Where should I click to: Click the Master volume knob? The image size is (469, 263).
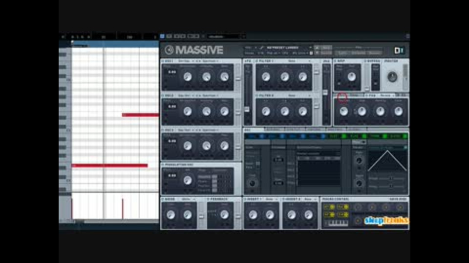pyautogui.click(x=392, y=77)
